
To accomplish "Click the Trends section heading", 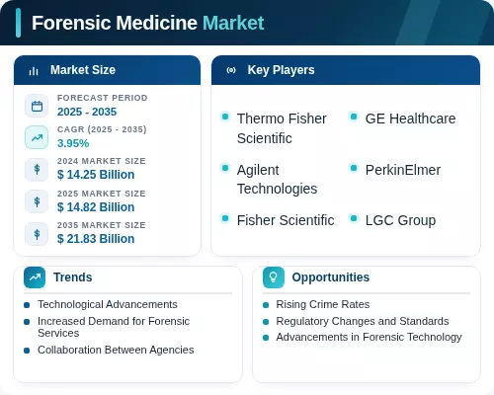I will pos(73,277).
